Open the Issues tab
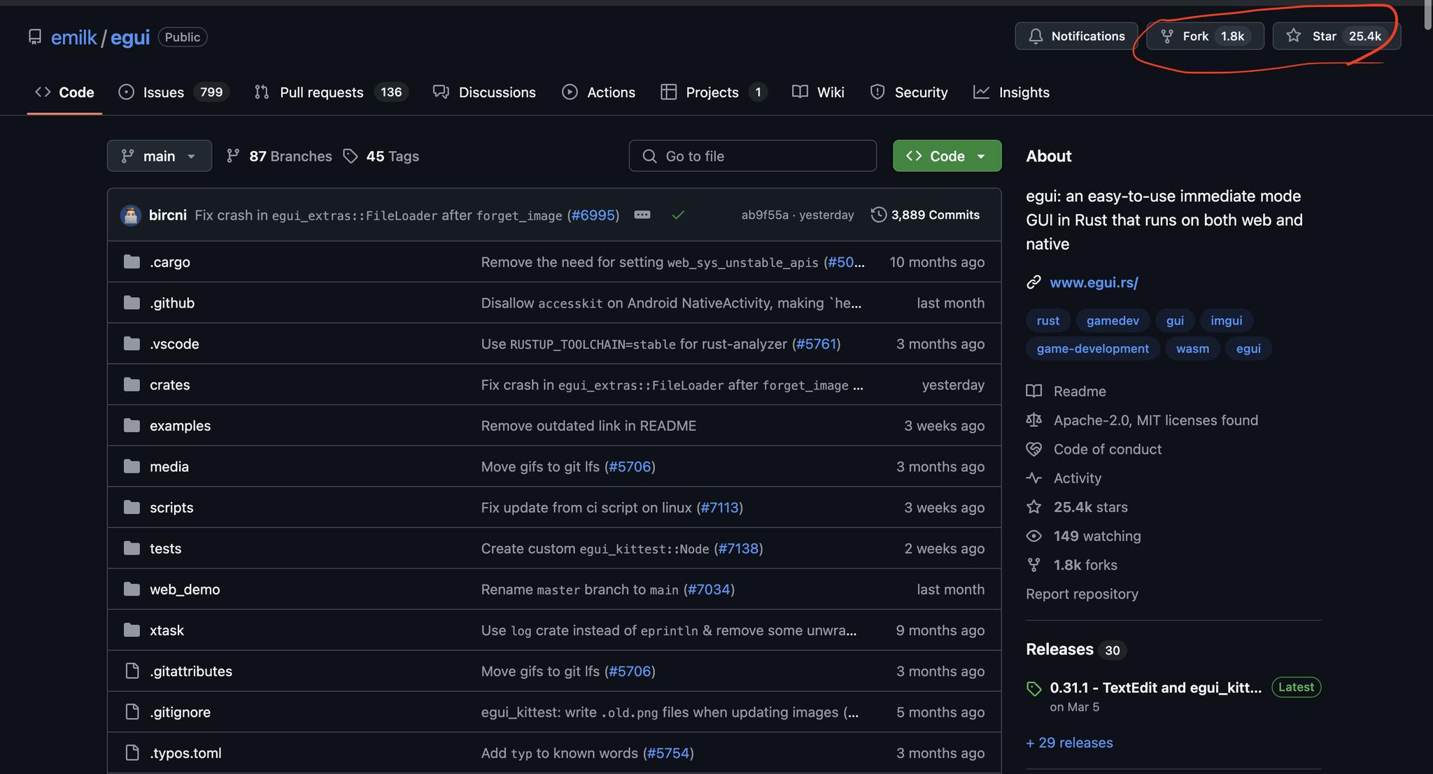This screenshot has height=774, width=1433. pos(174,92)
